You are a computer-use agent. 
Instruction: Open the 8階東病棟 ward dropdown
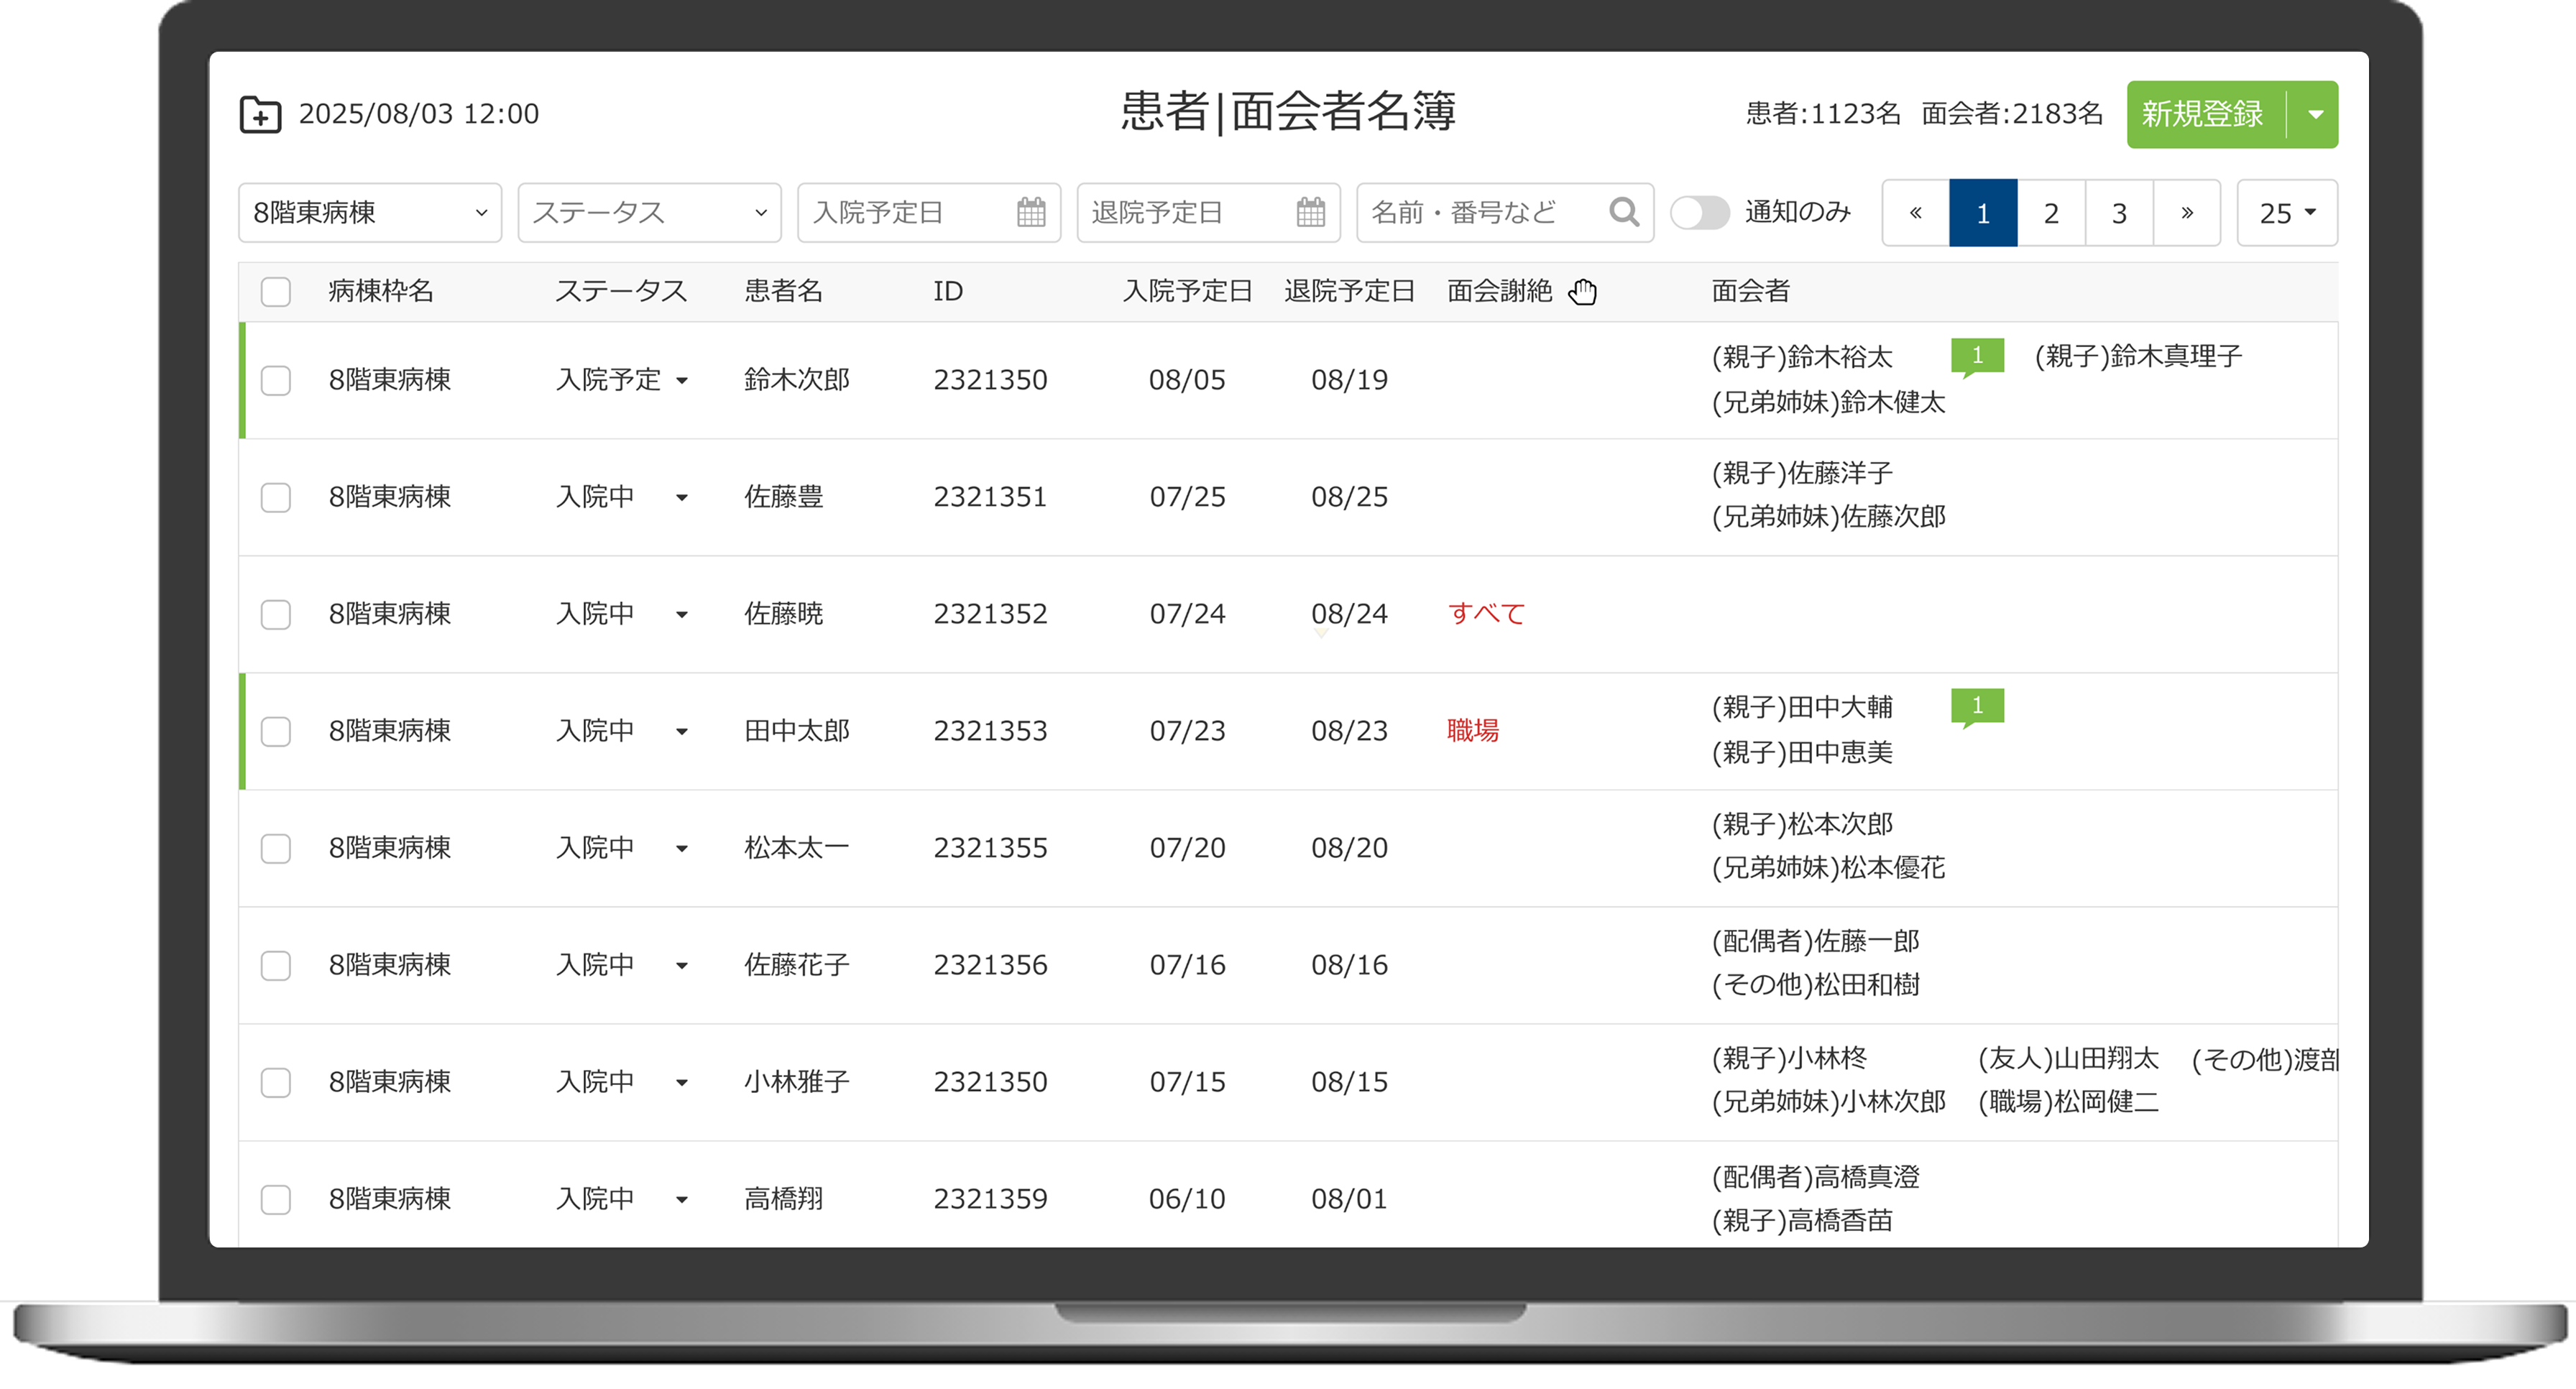369,212
